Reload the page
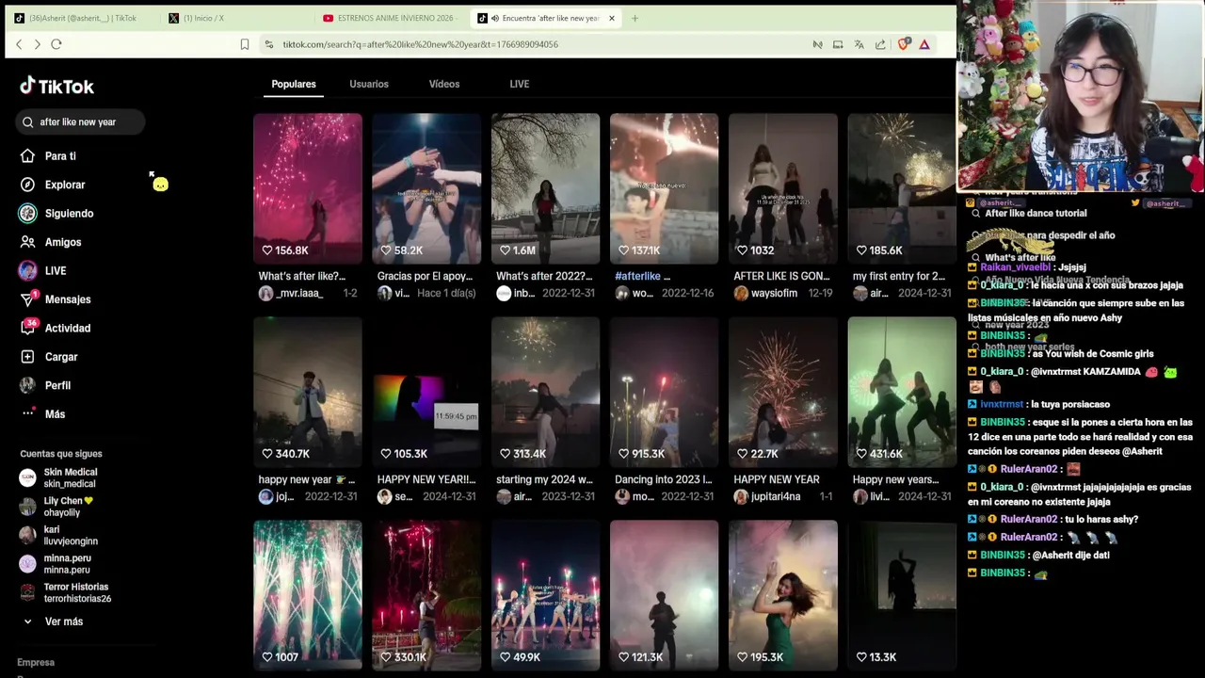Viewport: 1205px width, 678px height. pyautogui.click(x=56, y=44)
